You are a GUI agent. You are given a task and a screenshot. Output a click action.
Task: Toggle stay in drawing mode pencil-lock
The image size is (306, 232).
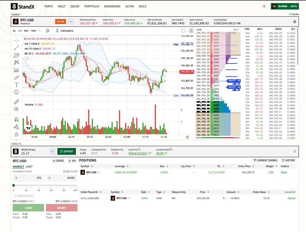16,127
